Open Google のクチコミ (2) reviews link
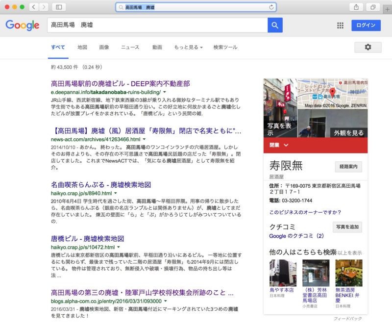 [x=296, y=236]
